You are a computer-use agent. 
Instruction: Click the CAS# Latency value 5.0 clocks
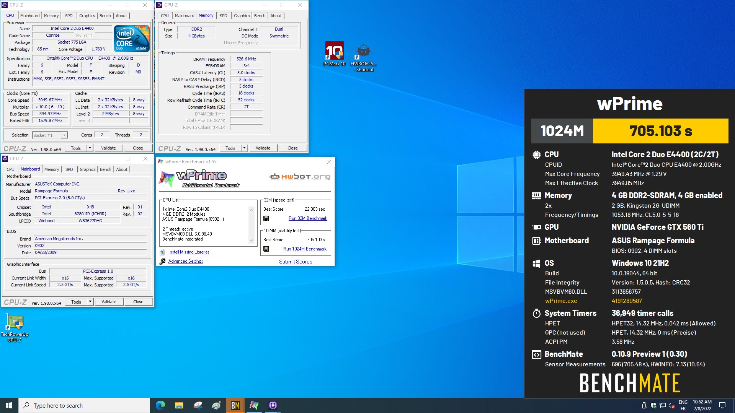[x=246, y=73]
